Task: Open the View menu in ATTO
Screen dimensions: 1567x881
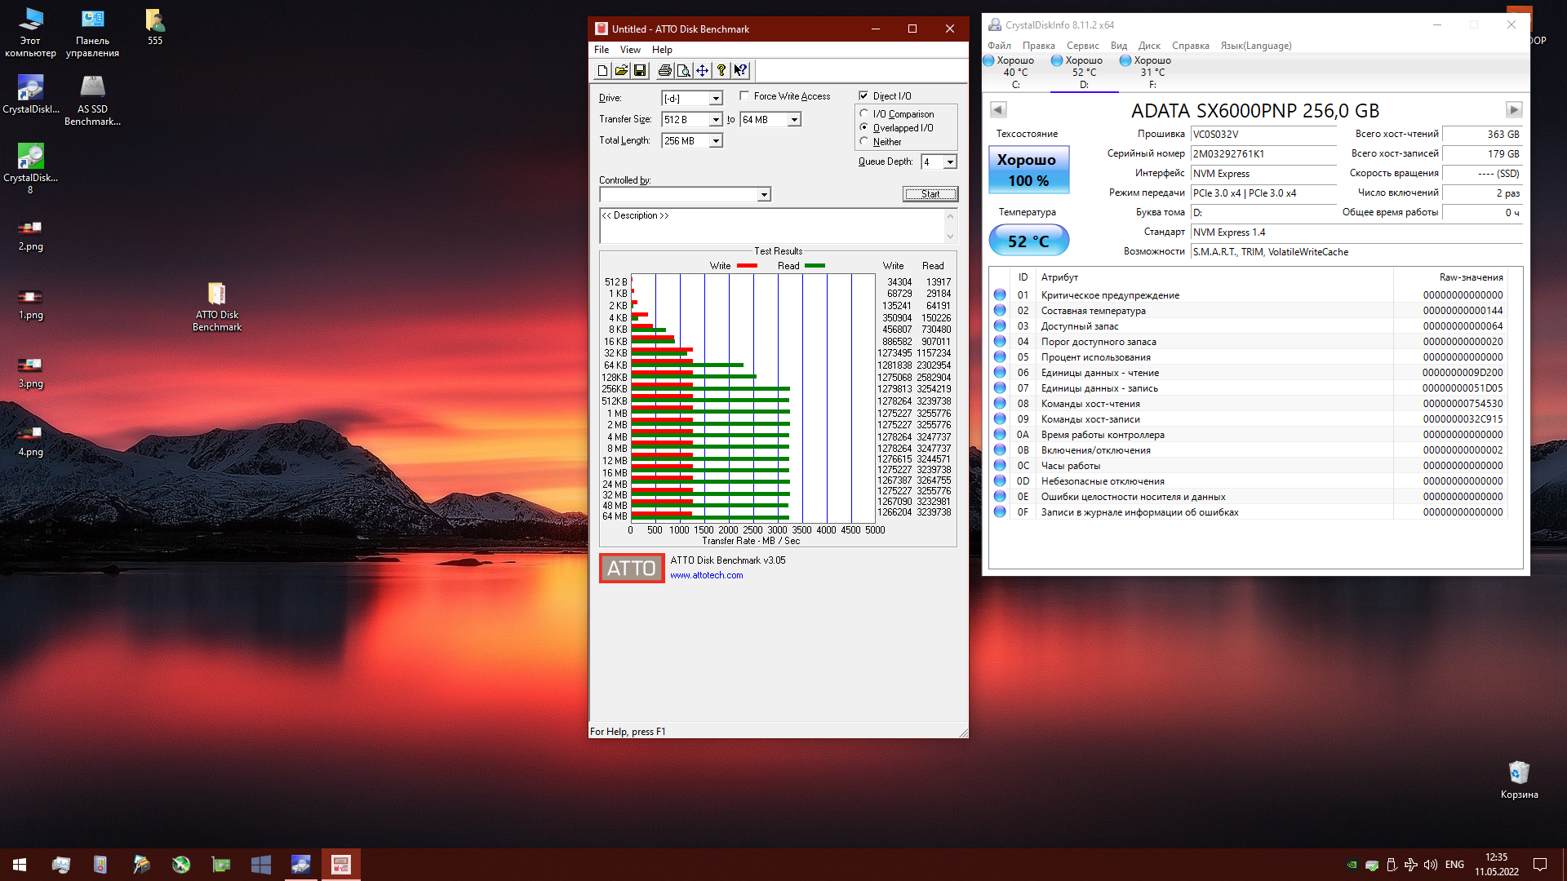Action: point(630,50)
